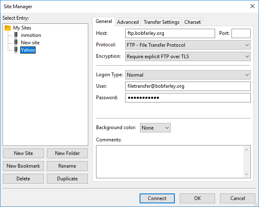Click the server icon next to New site

pos(16,43)
